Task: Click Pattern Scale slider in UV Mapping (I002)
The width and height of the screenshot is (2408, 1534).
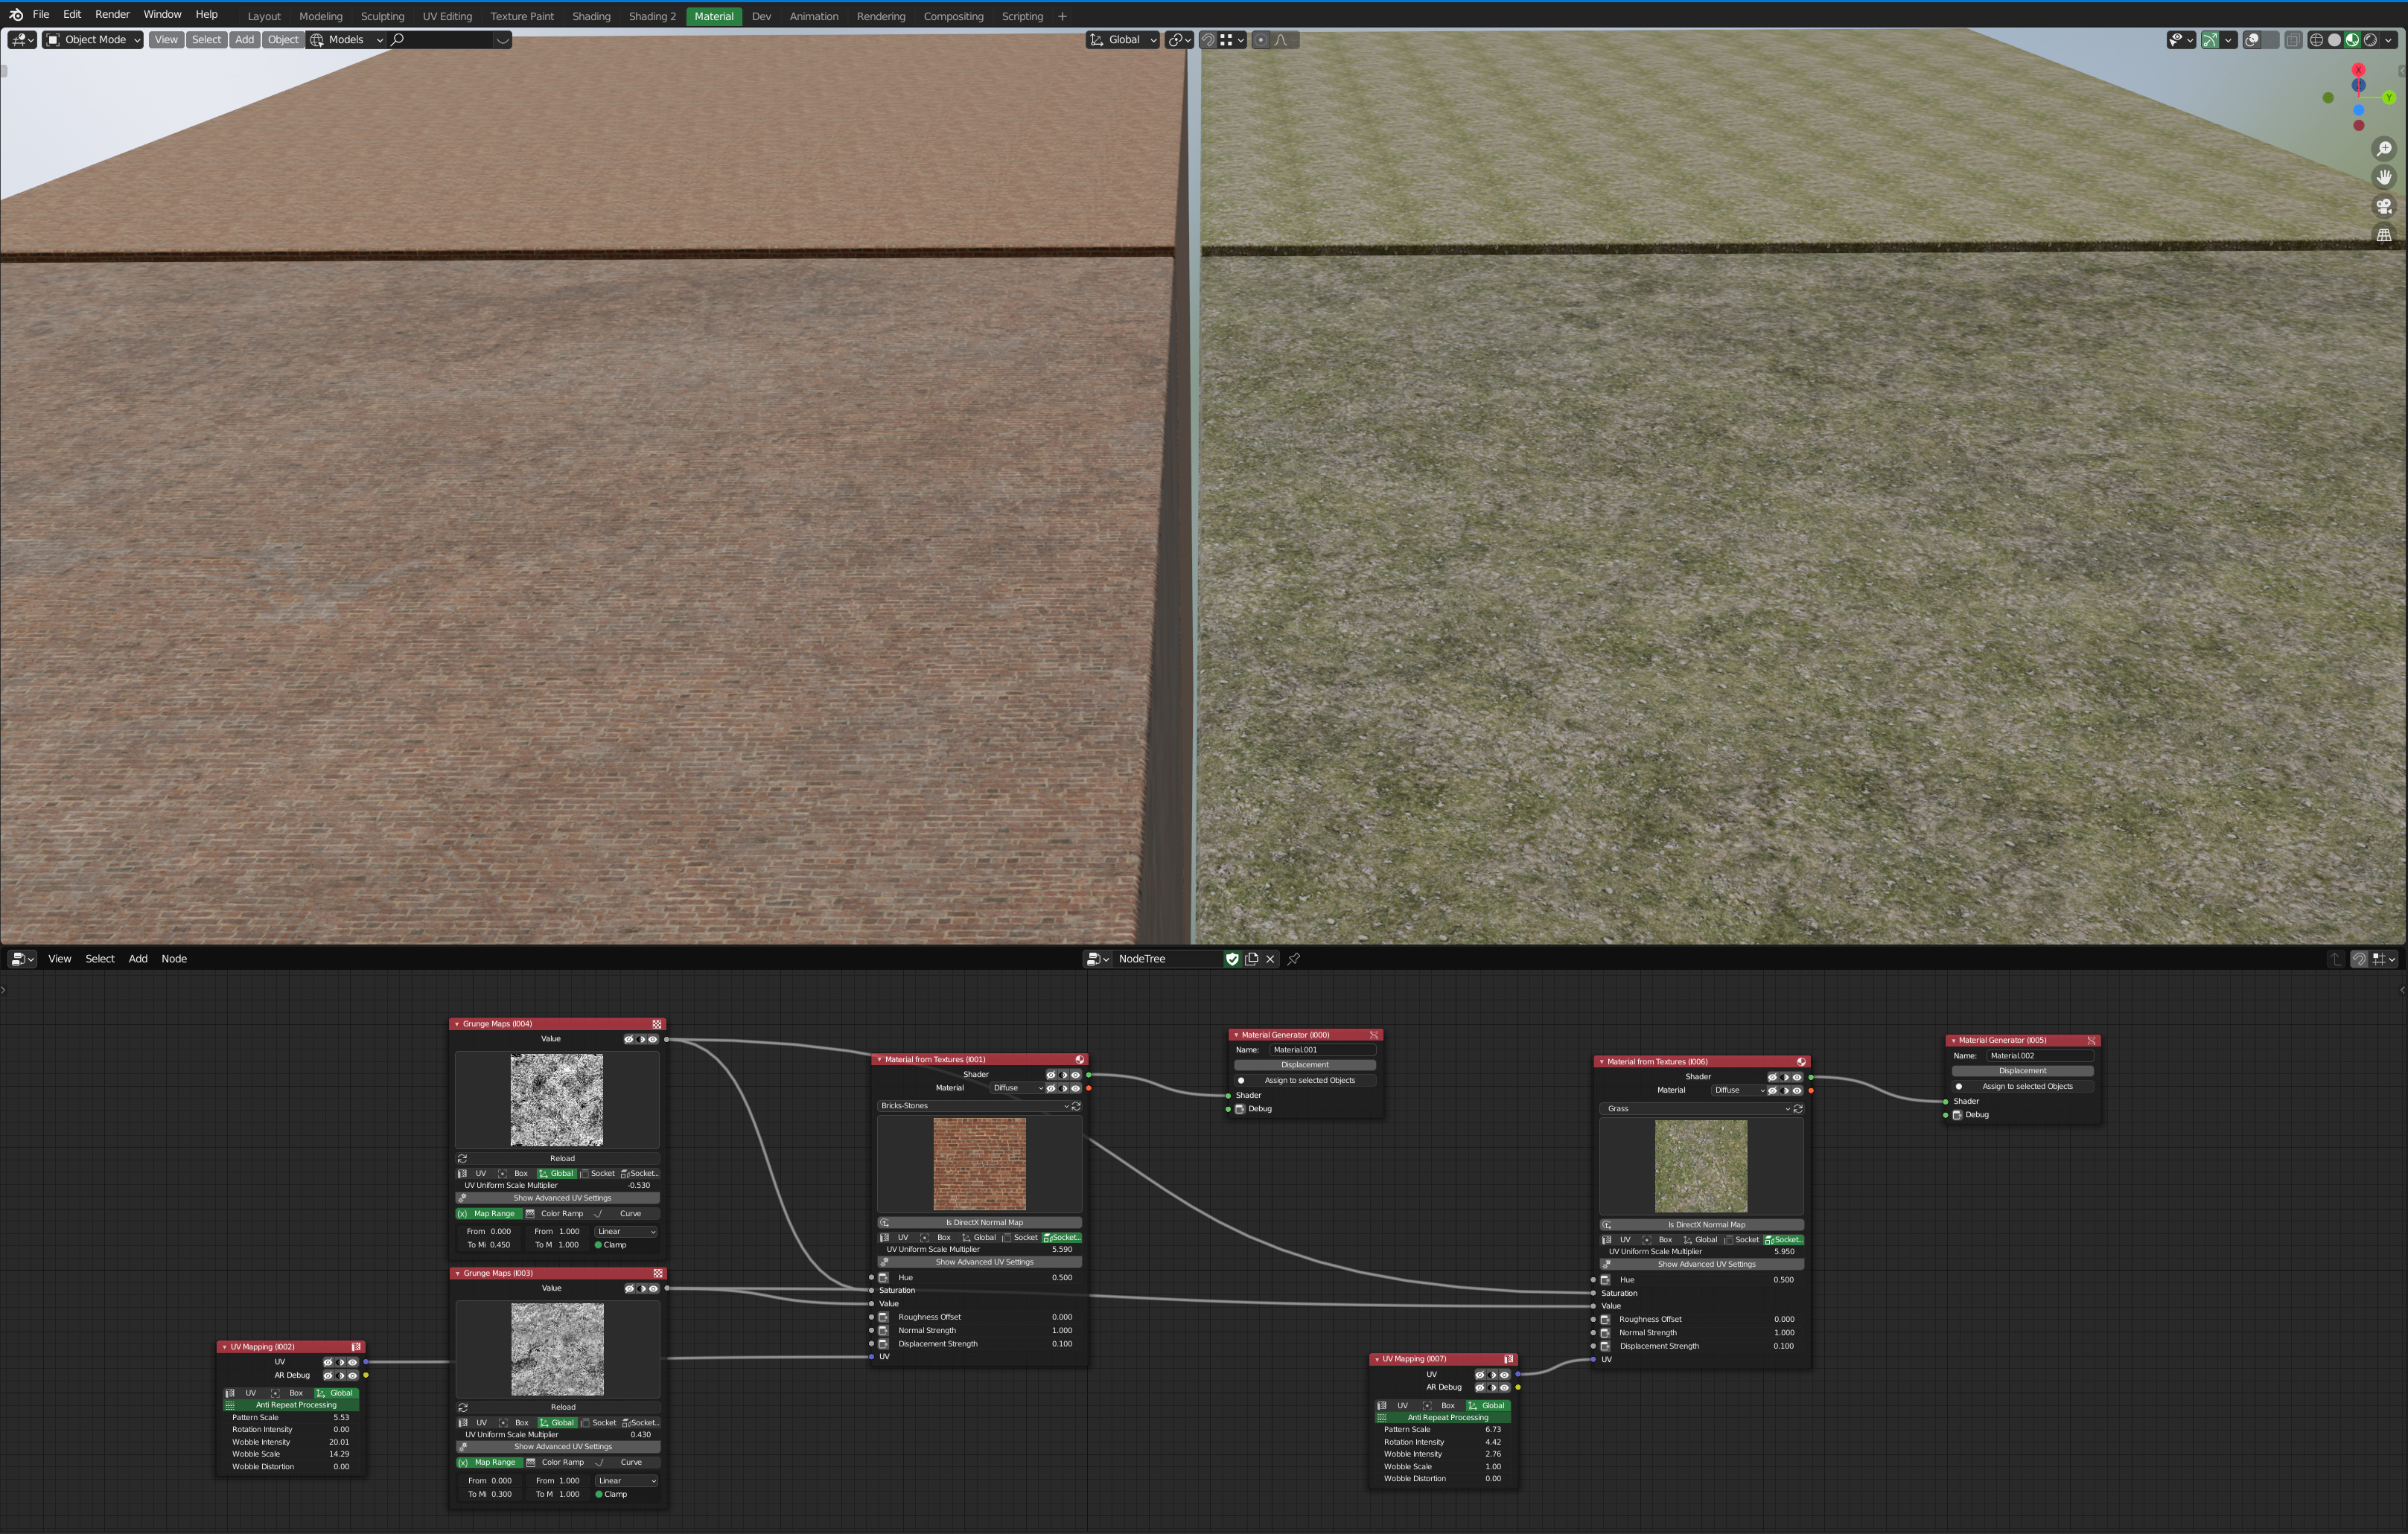Action: [291, 1417]
